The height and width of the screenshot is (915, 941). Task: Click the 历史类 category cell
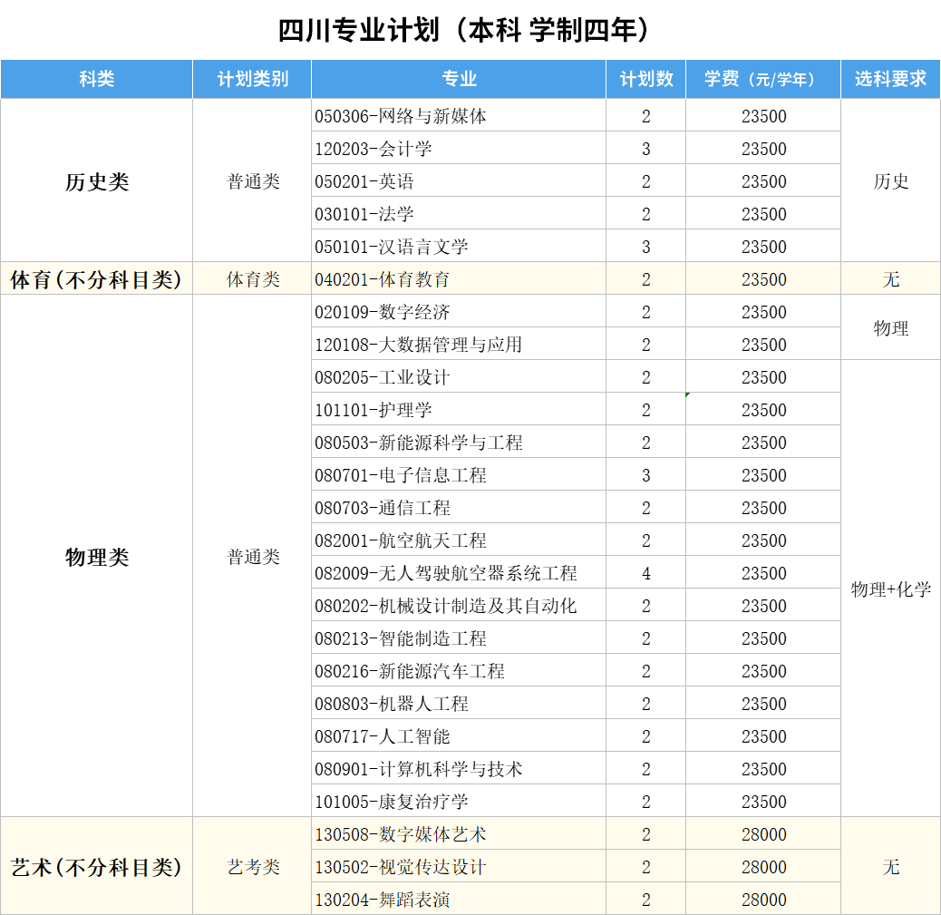click(96, 181)
